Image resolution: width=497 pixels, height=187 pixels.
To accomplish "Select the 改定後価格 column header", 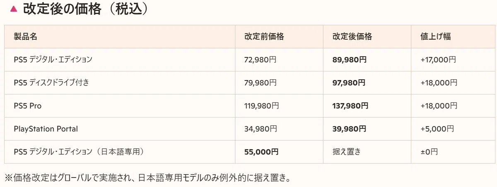I will 352,36.
